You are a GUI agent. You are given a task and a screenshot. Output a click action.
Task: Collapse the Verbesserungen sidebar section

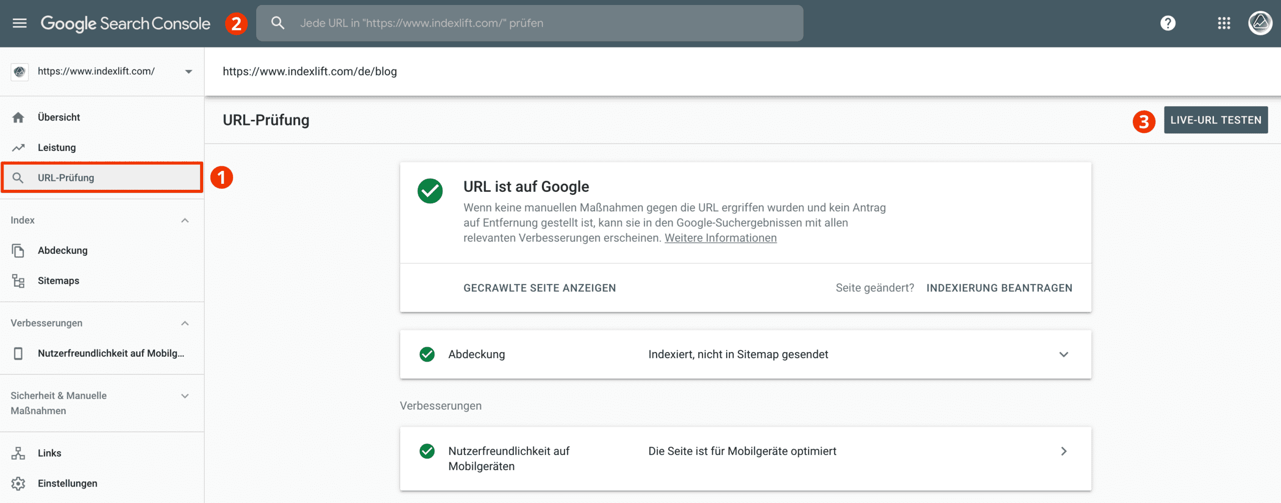pos(185,323)
